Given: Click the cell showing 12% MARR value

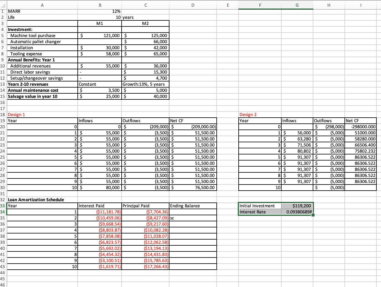Looking at the screenshot, I should 100,11.
